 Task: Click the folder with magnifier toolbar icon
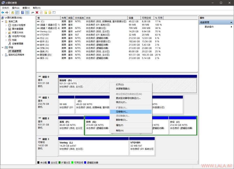[50, 13]
